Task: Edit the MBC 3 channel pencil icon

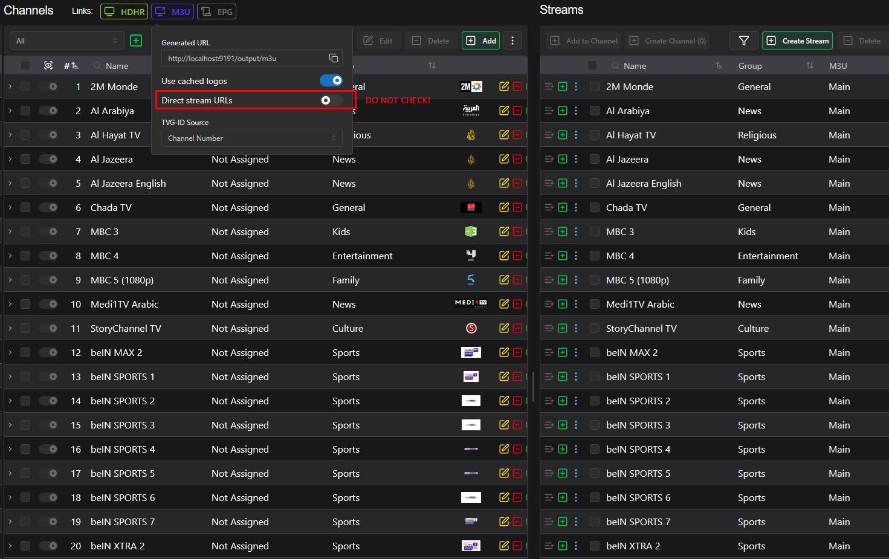Action: coord(504,231)
